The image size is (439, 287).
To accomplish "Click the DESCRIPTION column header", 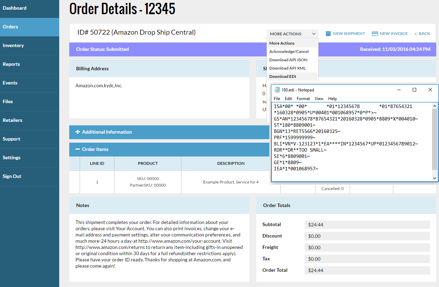I will [x=231, y=163].
